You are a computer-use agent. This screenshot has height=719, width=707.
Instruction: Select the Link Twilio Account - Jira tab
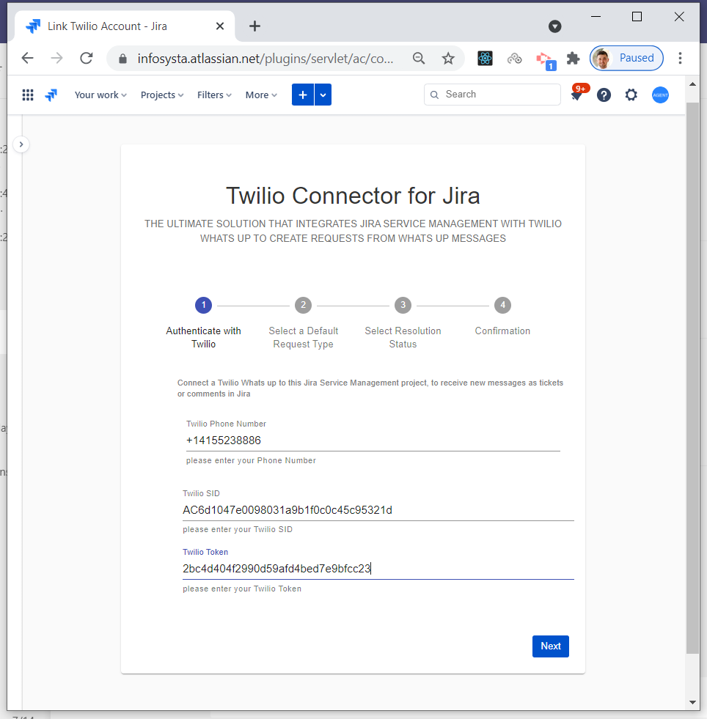tap(125, 26)
